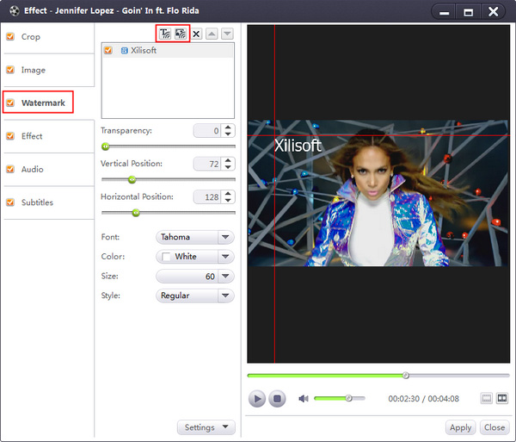Image resolution: width=516 pixels, height=442 pixels.
Task: Open the Watermark tab
Action: point(49,103)
